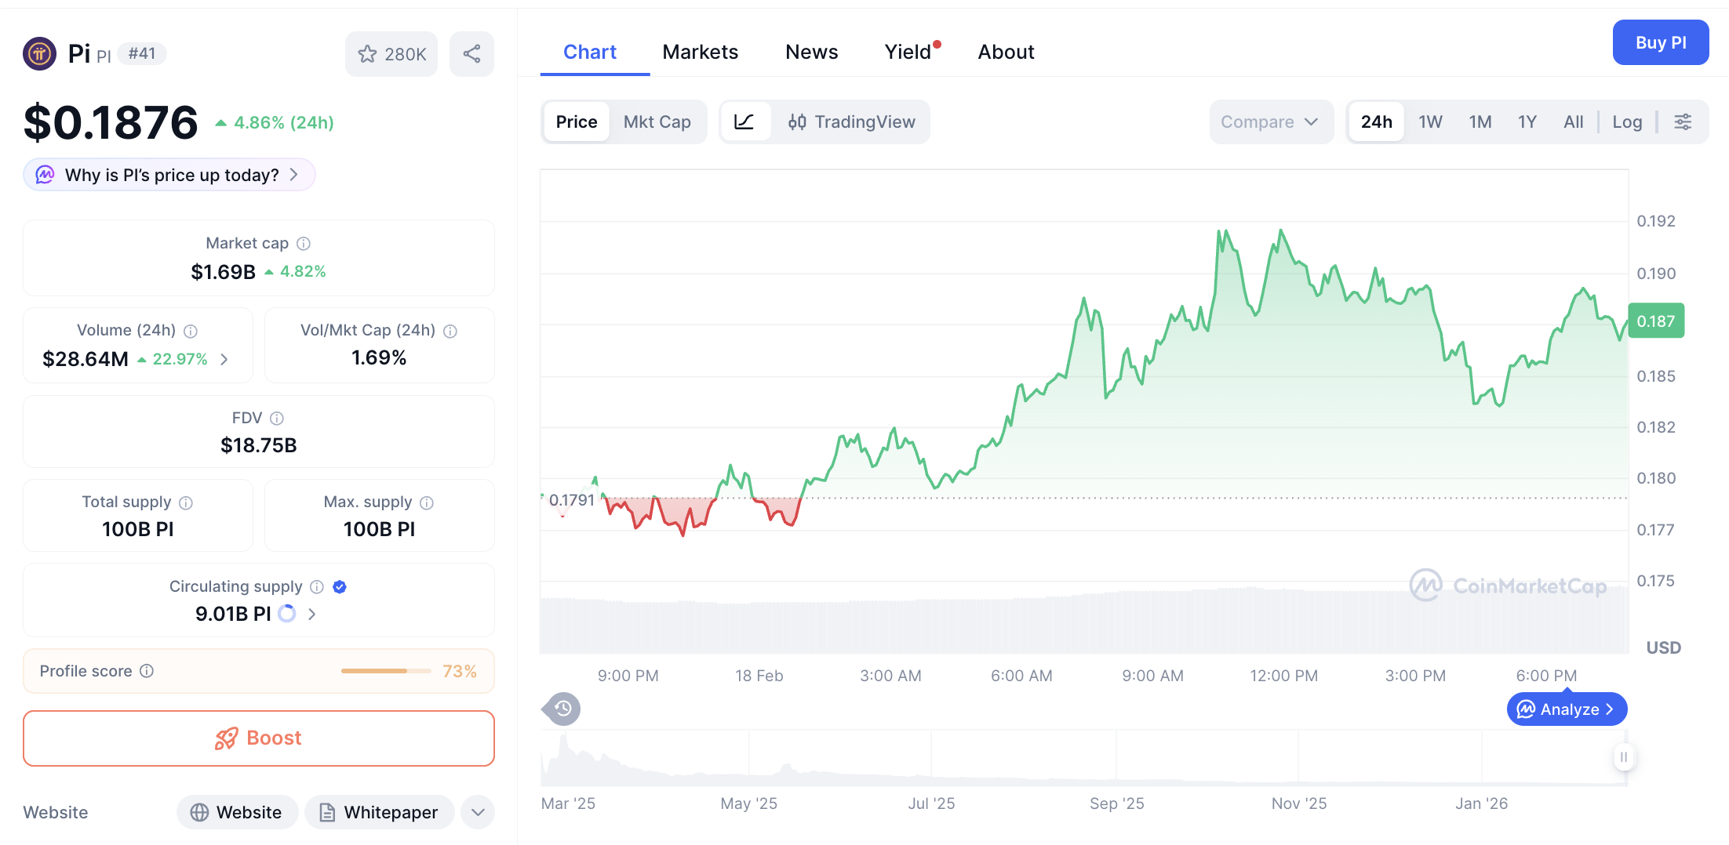
Task: Expand circulating supply details chevron
Action: click(x=312, y=614)
